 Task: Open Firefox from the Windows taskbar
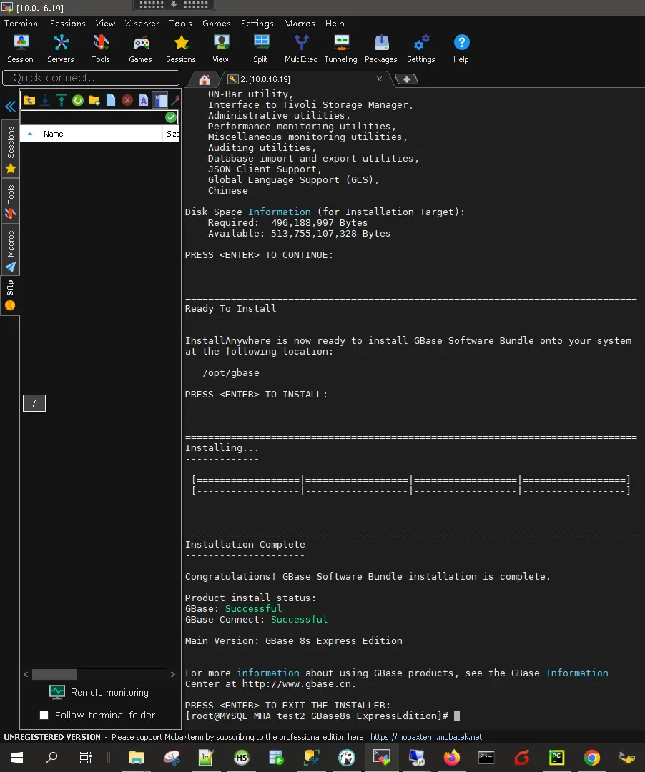452,758
